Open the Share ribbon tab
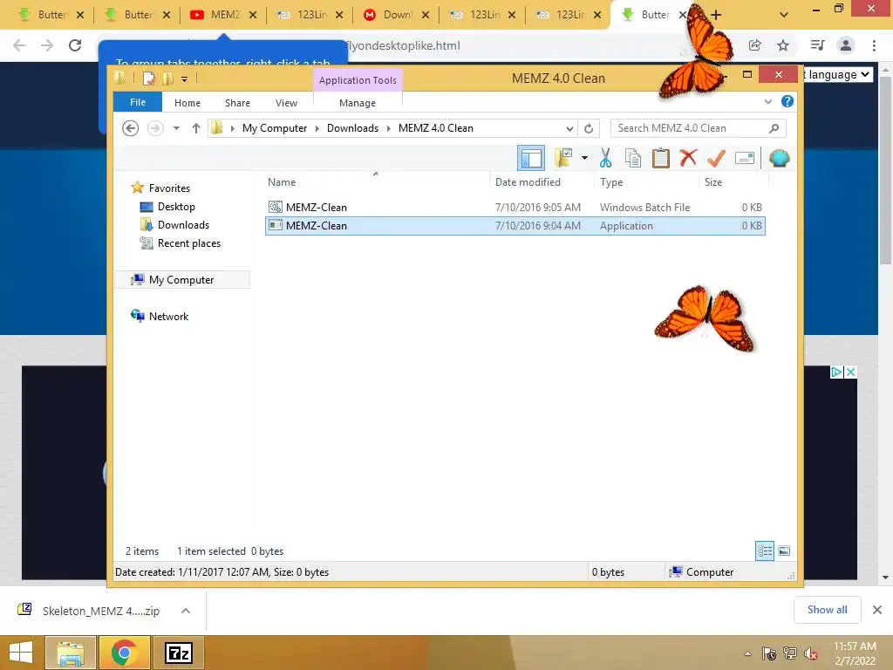 237,103
